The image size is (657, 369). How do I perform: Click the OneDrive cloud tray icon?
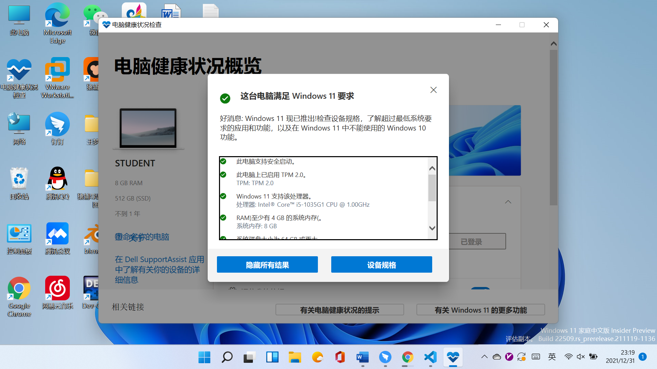pyautogui.click(x=497, y=357)
